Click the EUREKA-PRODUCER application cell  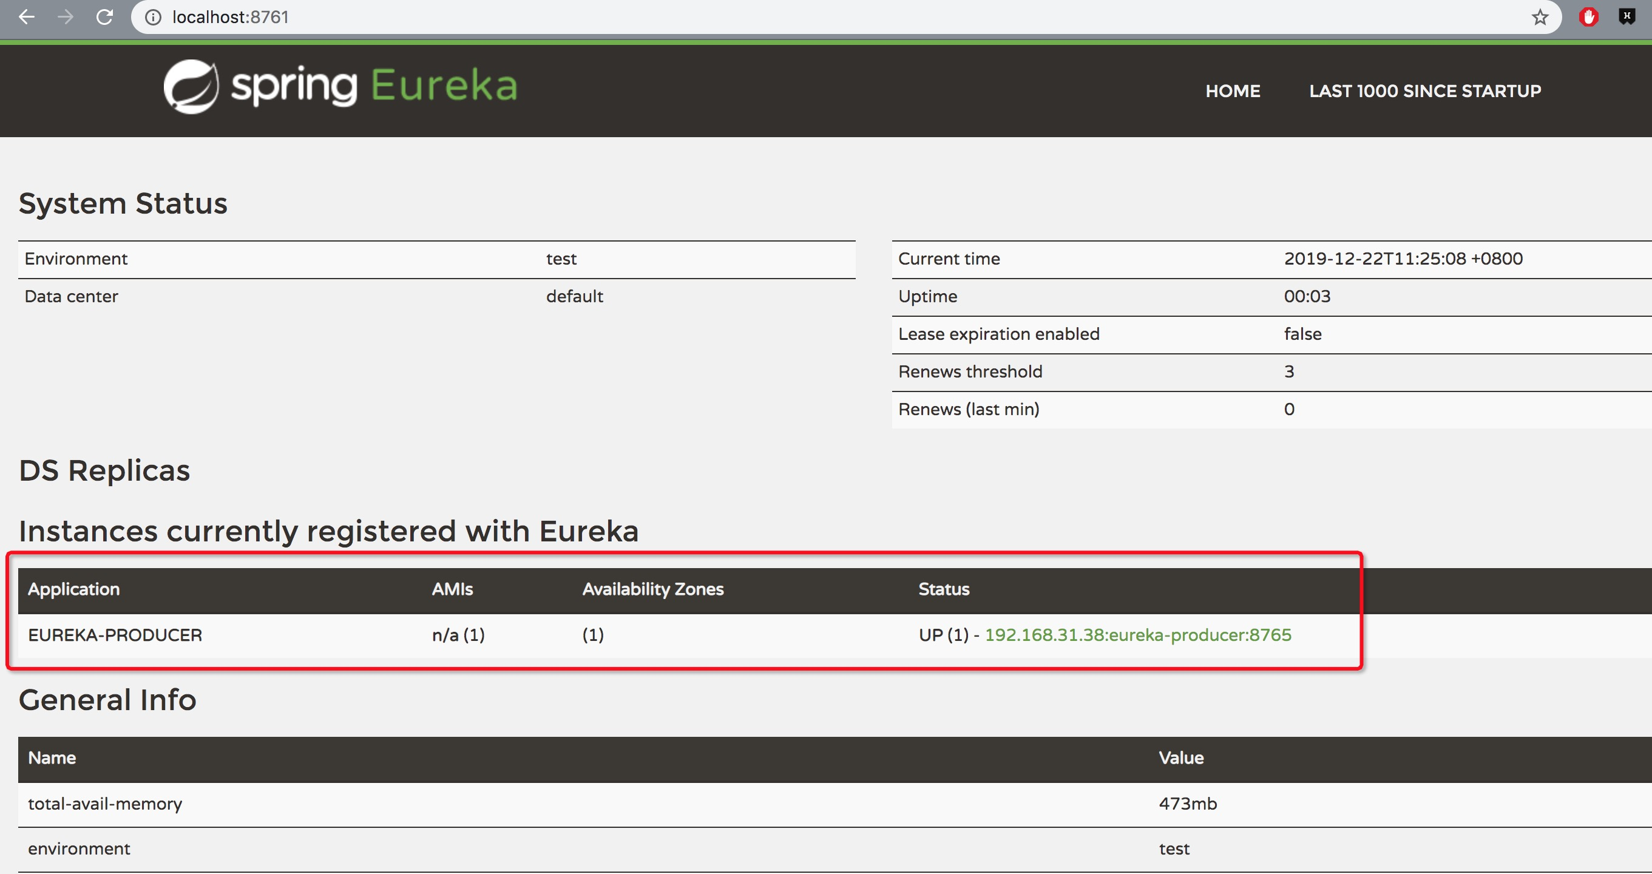pyautogui.click(x=115, y=635)
